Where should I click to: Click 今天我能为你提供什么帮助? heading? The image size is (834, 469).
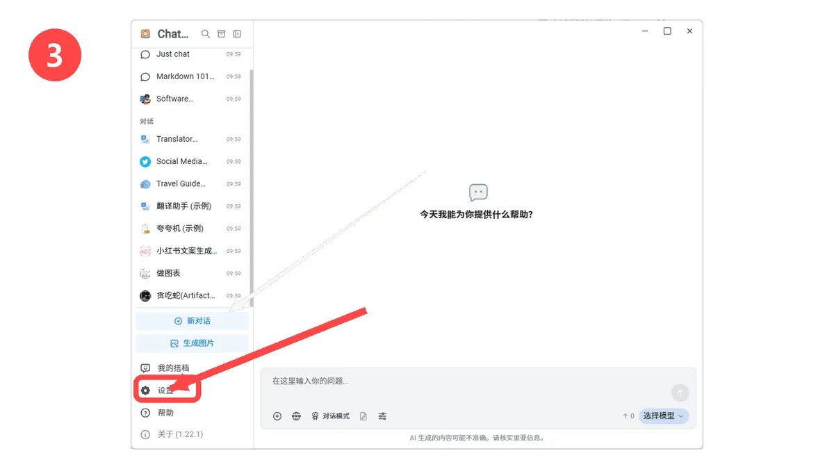(477, 215)
